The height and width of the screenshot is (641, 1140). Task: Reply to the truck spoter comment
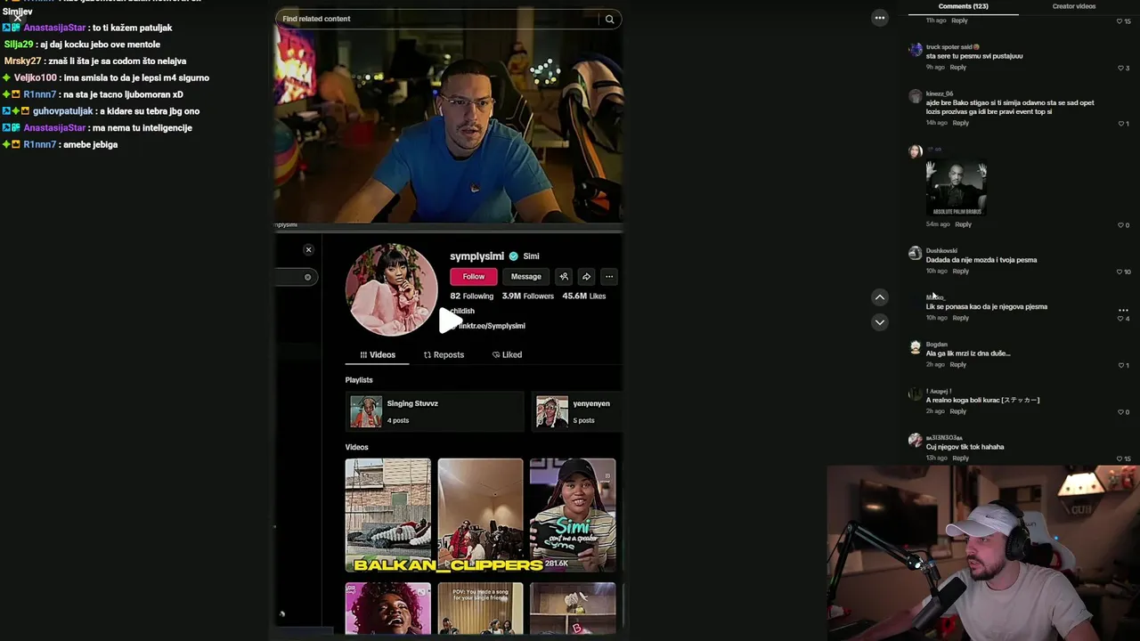click(x=957, y=68)
